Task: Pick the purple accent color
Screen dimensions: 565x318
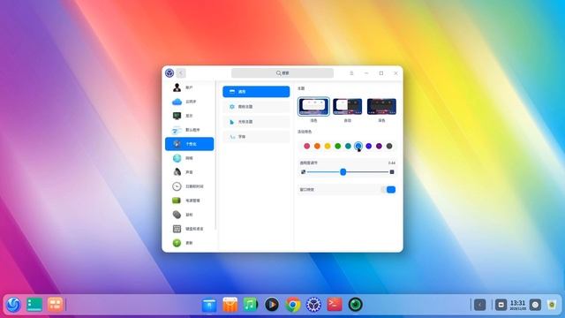Action: coord(379,146)
